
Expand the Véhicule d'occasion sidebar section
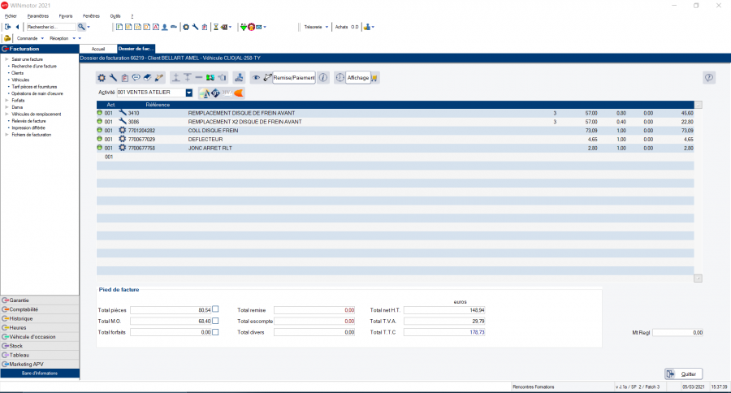click(x=40, y=337)
